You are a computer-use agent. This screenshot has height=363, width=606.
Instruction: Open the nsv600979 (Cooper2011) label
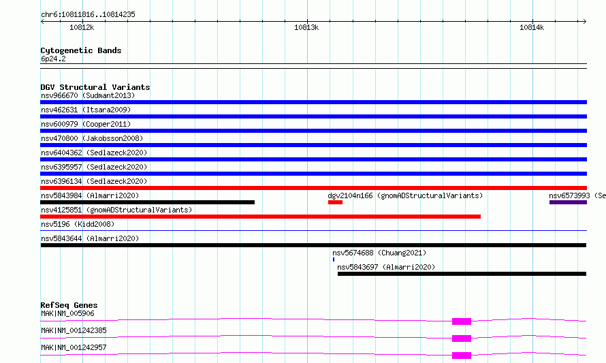[x=86, y=124]
